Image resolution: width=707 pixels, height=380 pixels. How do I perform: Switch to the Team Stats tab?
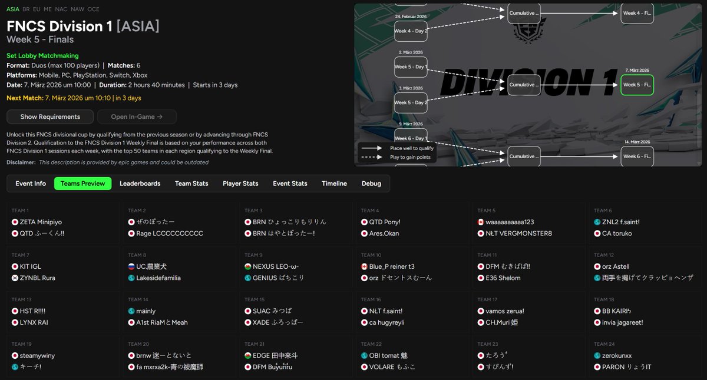[x=191, y=184]
